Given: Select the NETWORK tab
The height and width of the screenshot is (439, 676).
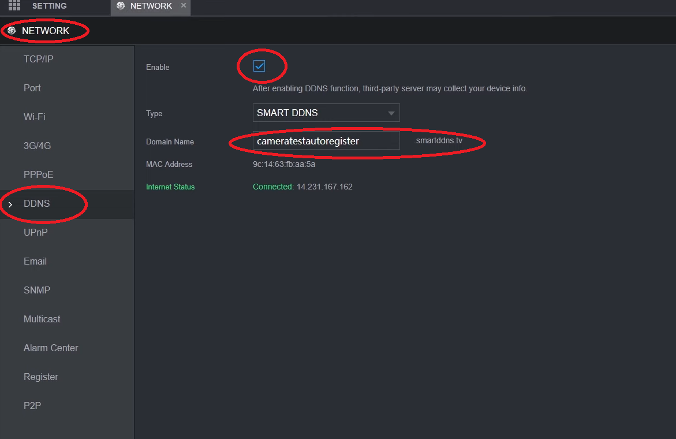Looking at the screenshot, I should (x=151, y=6).
